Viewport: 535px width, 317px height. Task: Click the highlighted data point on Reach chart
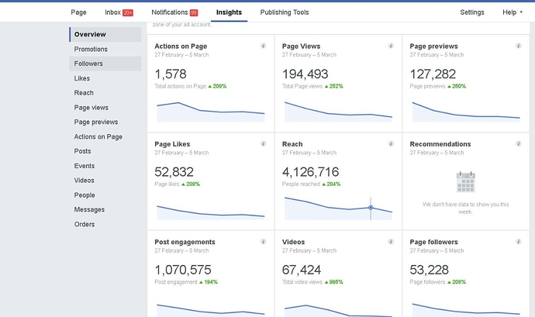coord(371,208)
